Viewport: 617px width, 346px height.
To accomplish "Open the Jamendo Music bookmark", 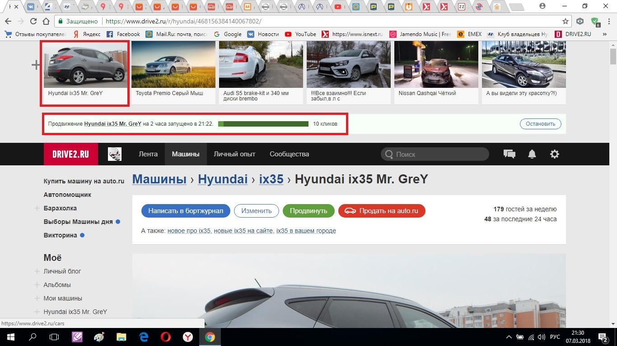I will point(421,34).
